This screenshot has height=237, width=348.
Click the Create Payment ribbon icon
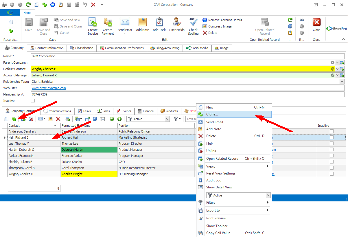[x=108, y=26]
